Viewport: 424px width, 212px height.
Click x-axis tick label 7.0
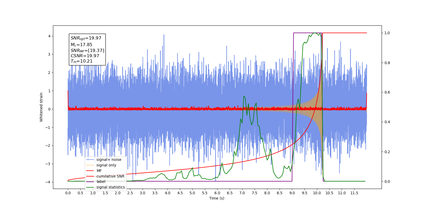point(242,193)
